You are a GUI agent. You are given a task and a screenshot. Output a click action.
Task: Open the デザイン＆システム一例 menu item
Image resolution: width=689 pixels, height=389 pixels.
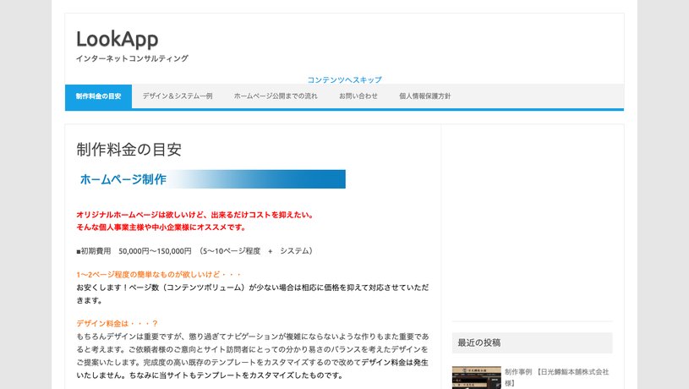coord(178,96)
